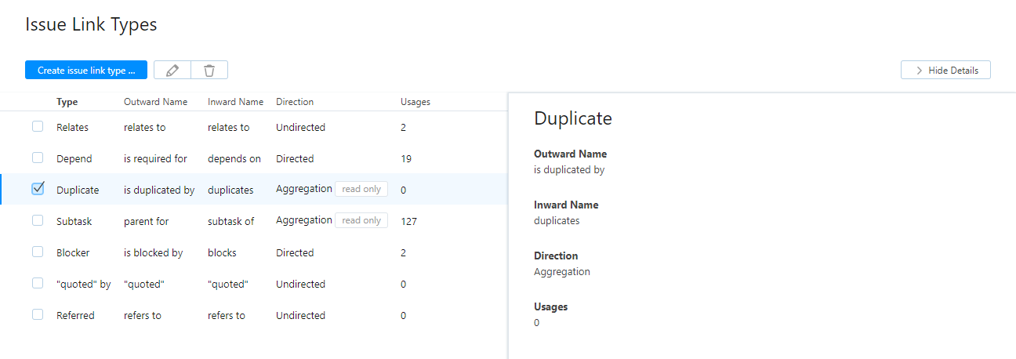Check the Relates row checkbox
This screenshot has height=359, width=1016.
38,127
